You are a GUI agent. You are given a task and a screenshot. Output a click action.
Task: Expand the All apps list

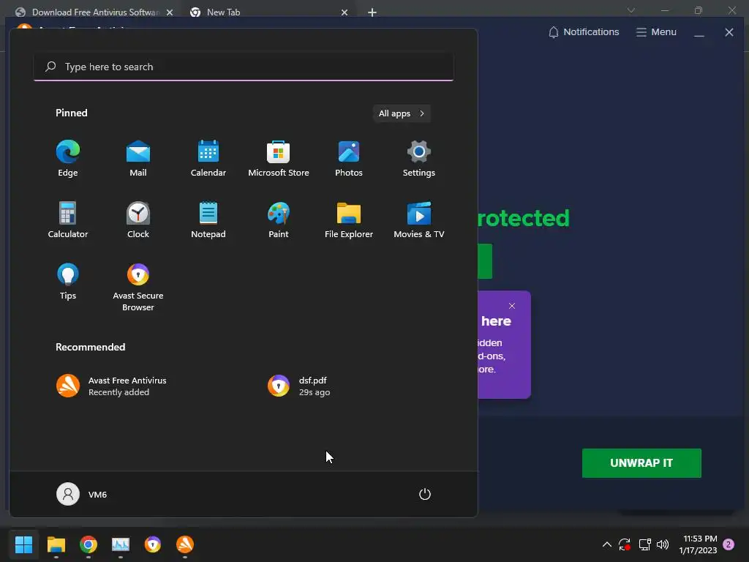[x=402, y=113]
